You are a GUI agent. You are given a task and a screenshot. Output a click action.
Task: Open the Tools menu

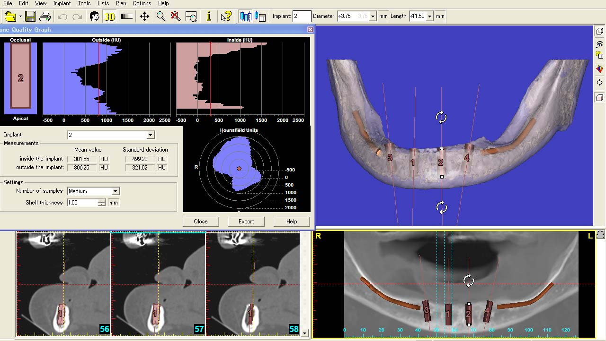tap(84, 3)
